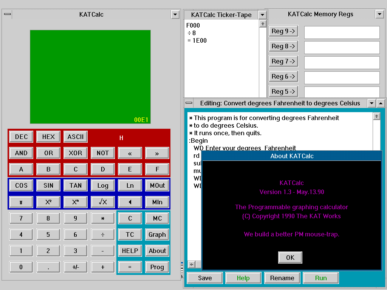The width and height of the screenshot is (387, 290).
Task: Open KATCalc window dropdown arrow
Action: pyautogui.click(x=175, y=15)
